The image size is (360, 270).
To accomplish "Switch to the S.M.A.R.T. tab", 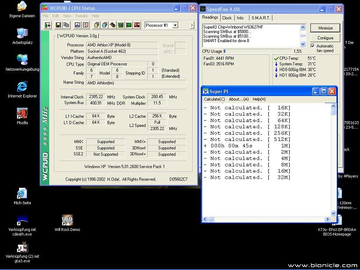I will click(x=261, y=18).
